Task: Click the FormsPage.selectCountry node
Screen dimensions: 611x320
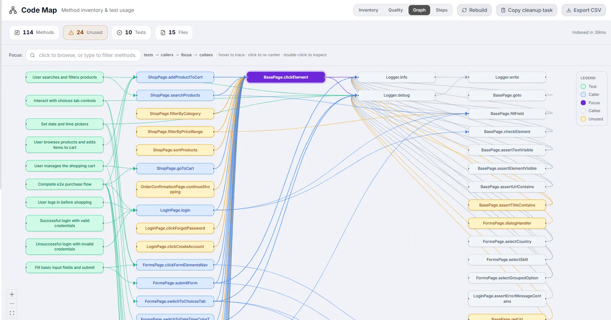Action: tap(507, 241)
